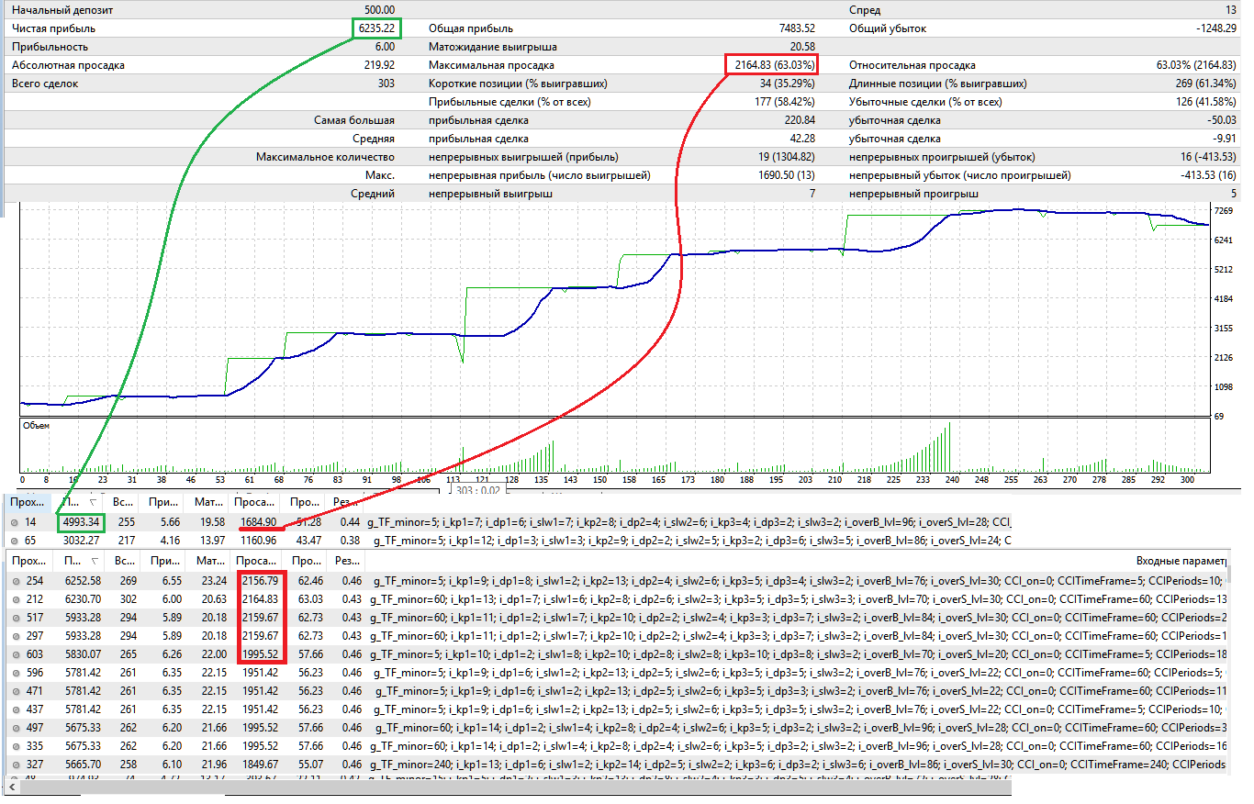Click the 'Начальный депозит' label

62,10
